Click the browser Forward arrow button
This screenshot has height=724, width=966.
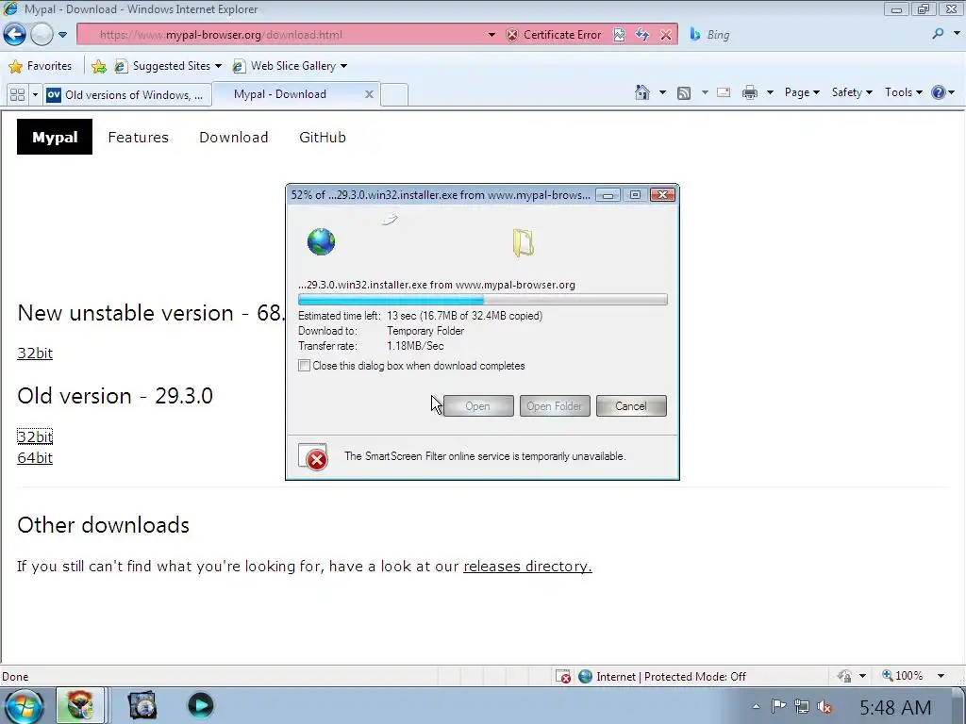click(x=42, y=35)
